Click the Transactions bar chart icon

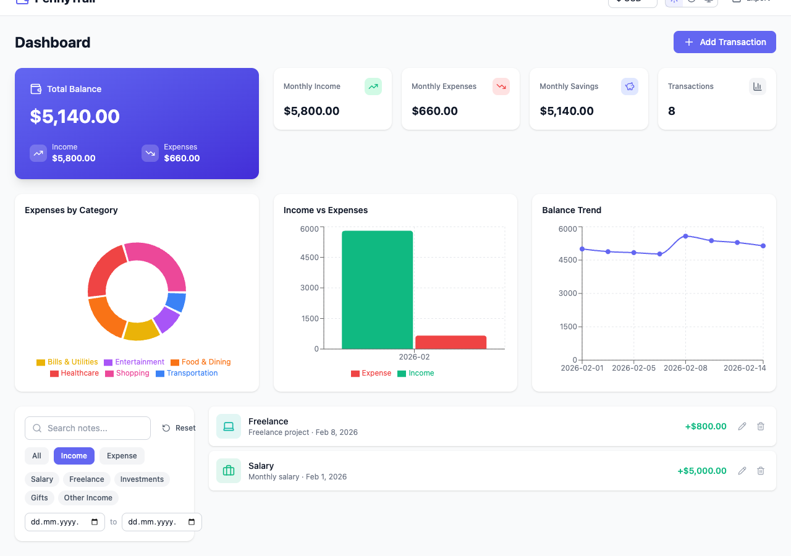tap(758, 86)
